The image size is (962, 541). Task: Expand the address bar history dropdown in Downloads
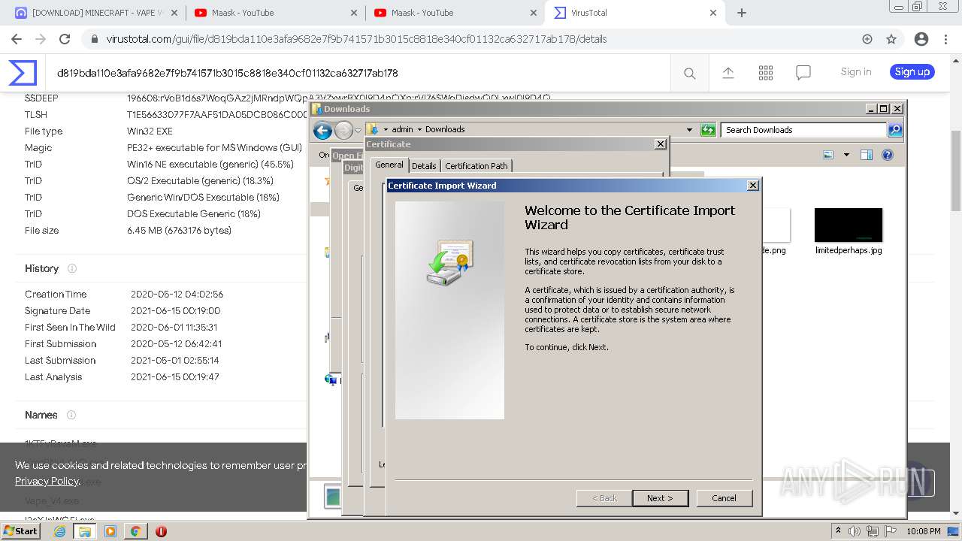click(x=689, y=130)
